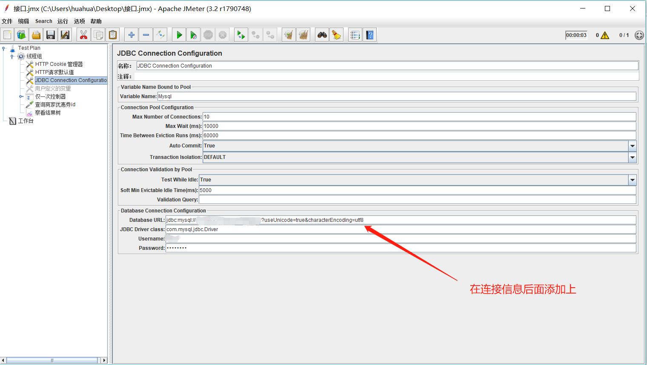
Task: Click the Clear All double broom icon
Action: click(303, 35)
